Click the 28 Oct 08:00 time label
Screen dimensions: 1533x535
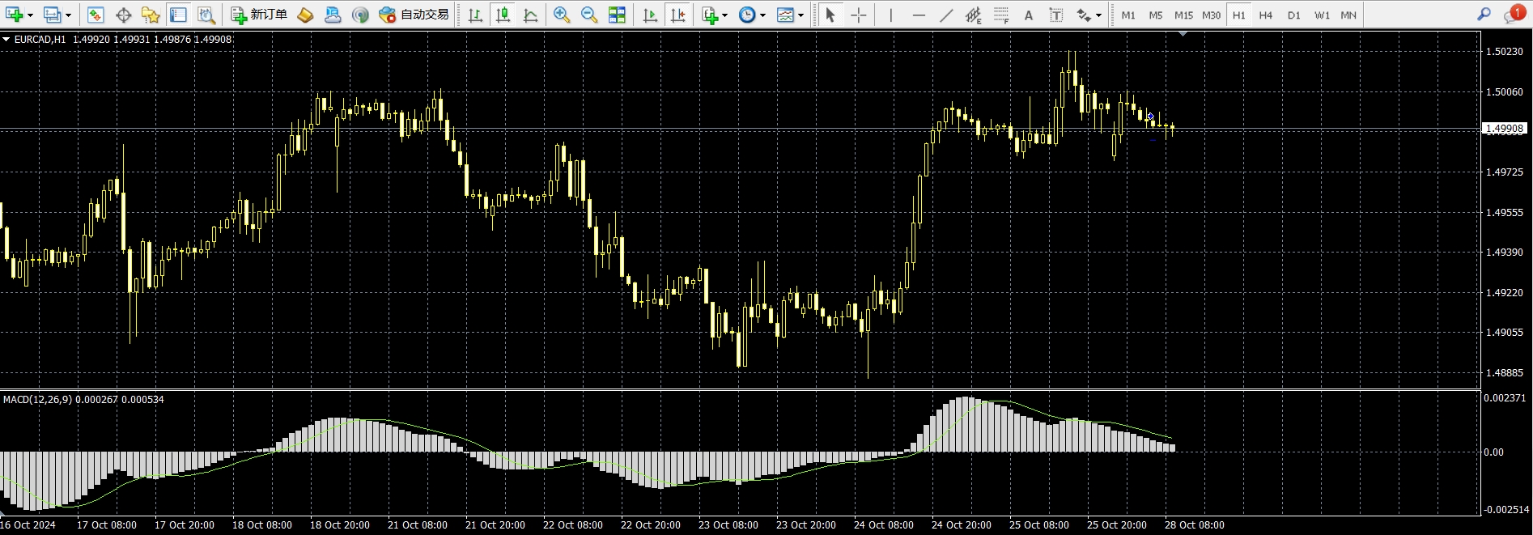pyautogui.click(x=1194, y=524)
